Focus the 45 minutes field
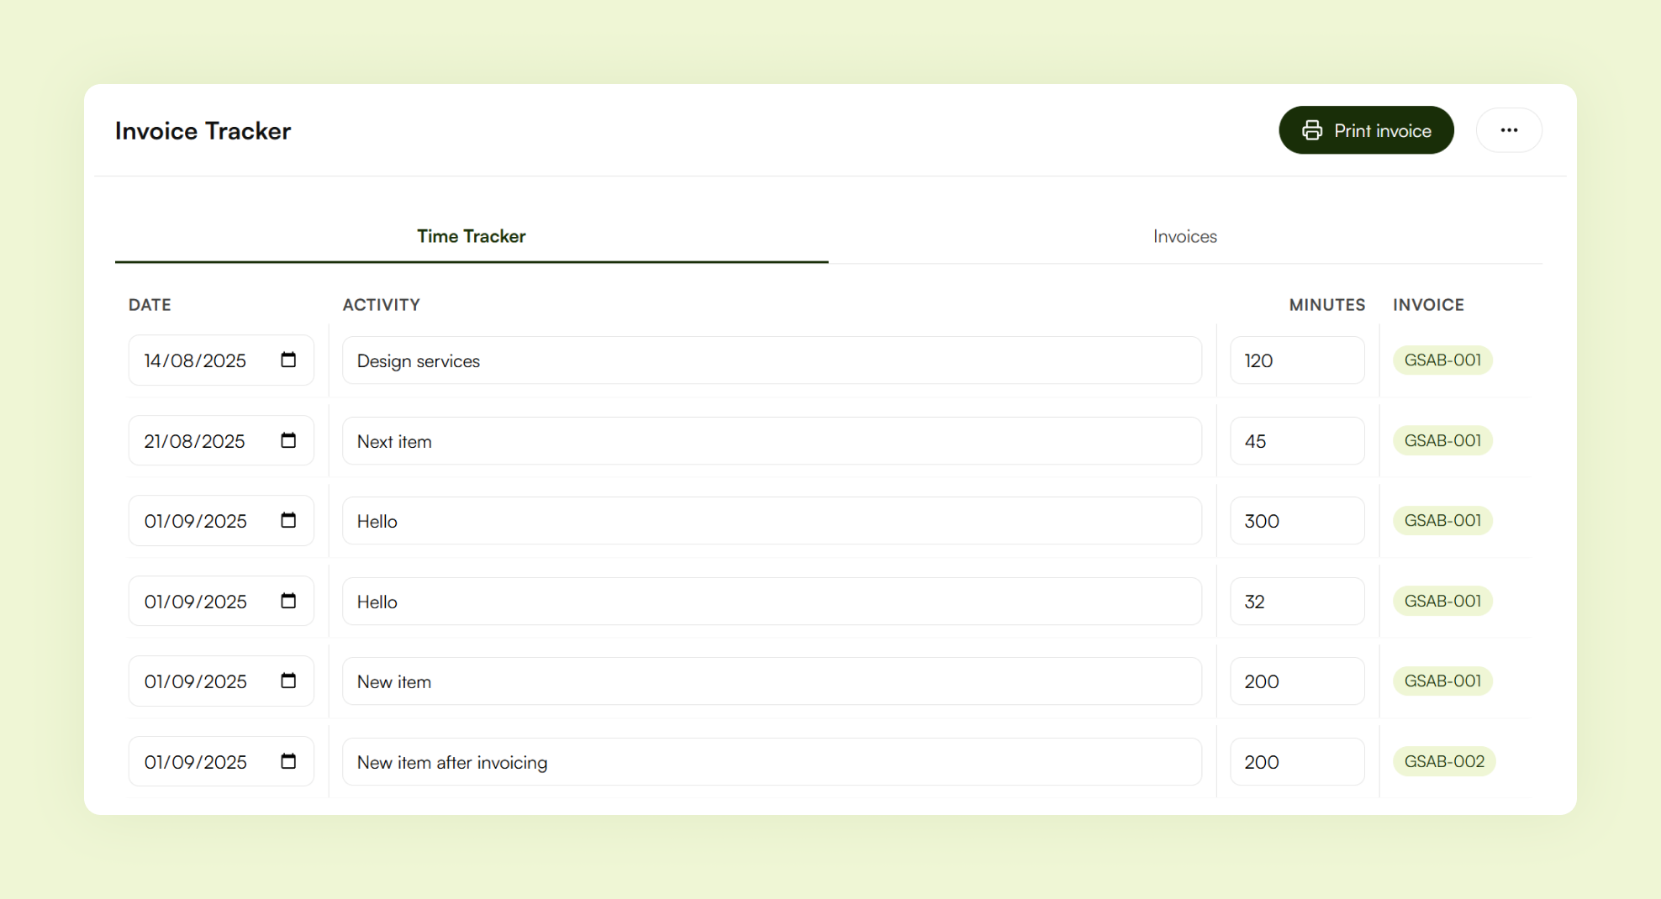1661x899 pixels. [1297, 441]
